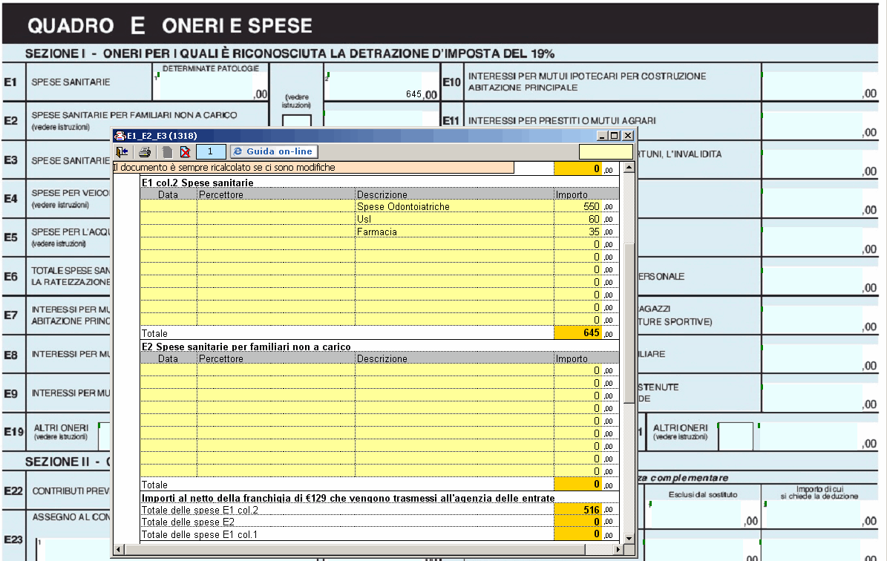Click the vertical scrollbar down arrow
887x561 pixels.
click(x=629, y=538)
